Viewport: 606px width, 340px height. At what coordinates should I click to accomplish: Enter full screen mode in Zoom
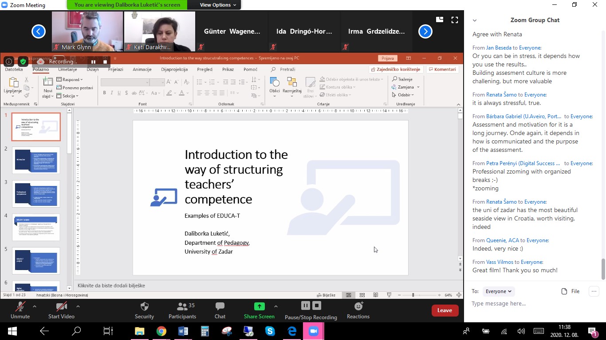click(x=454, y=20)
